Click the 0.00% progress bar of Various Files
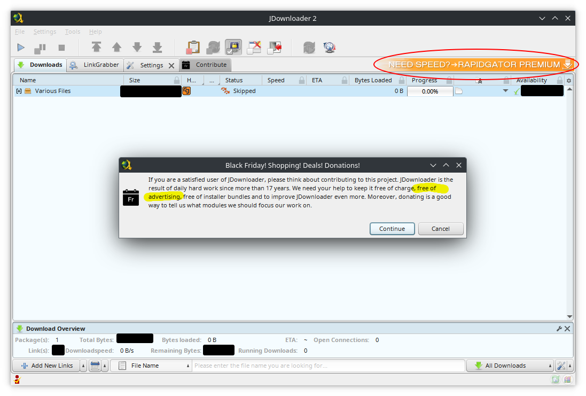This screenshot has height=396, width=586. 430,91
